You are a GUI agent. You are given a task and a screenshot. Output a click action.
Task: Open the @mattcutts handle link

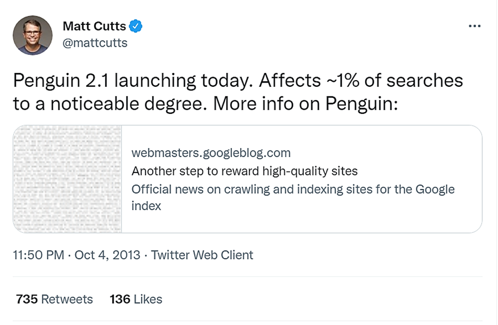coord(94,43)
